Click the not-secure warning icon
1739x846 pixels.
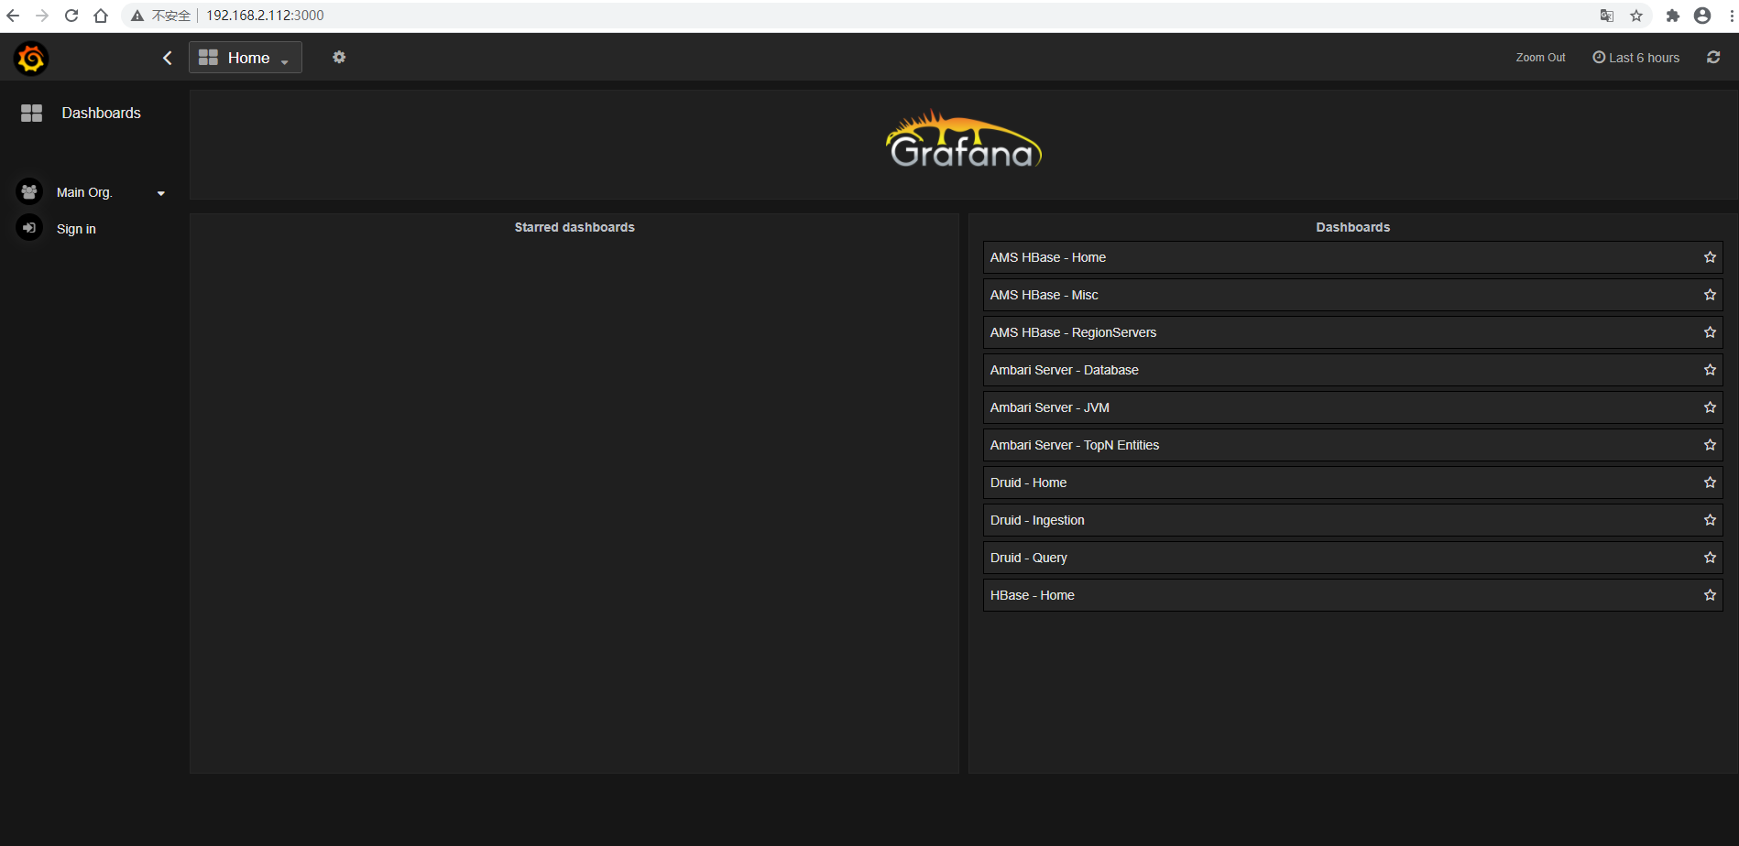pos(137,16)
